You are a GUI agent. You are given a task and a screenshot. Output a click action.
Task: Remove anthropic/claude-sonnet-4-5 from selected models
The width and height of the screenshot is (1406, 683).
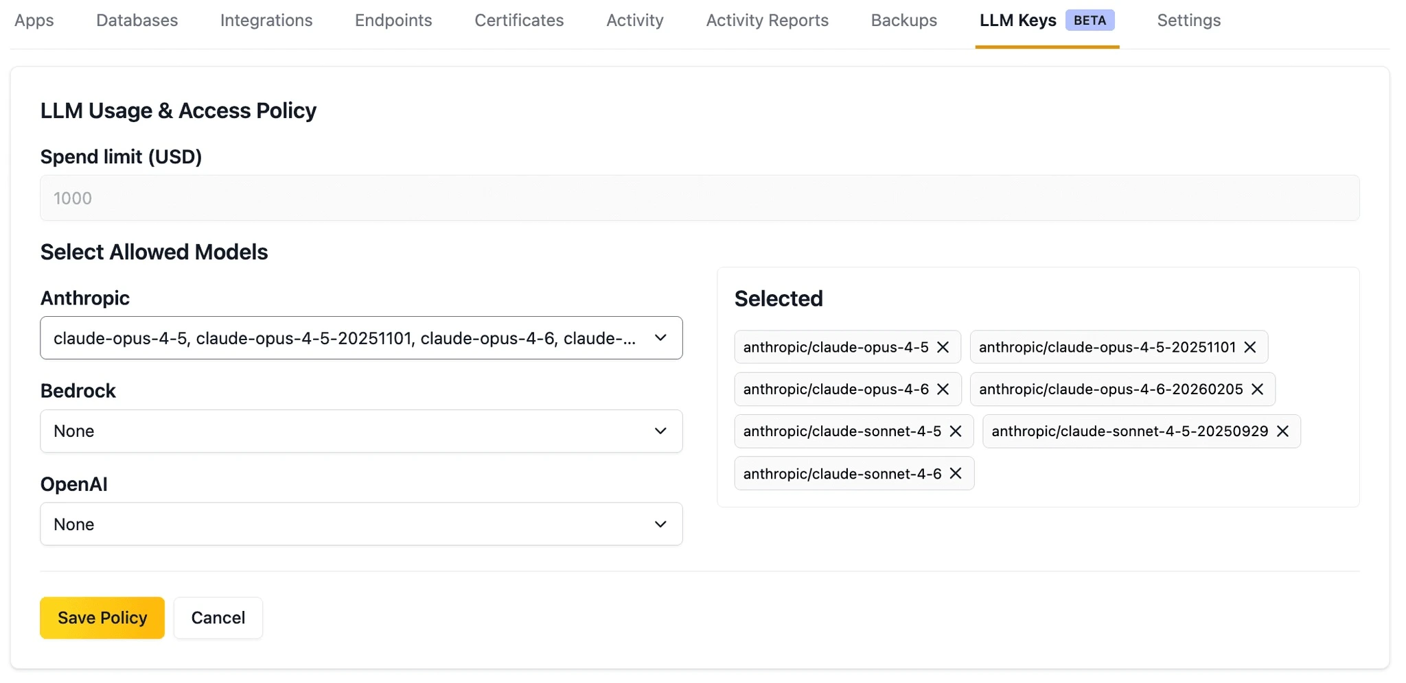(956, 431)
